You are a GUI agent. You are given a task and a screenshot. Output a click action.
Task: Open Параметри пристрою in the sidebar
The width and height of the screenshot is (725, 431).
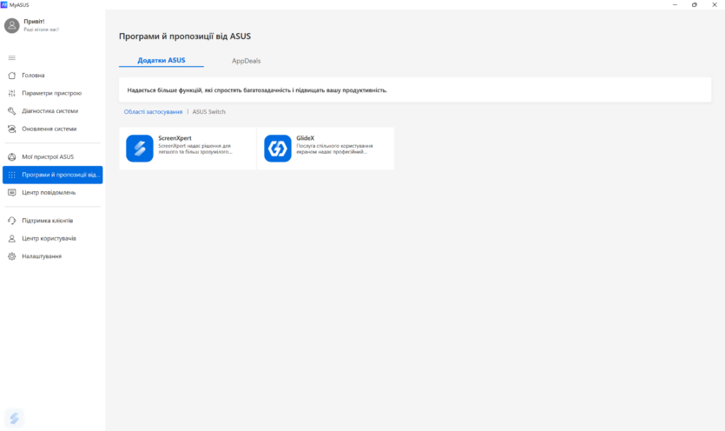click(53, 93)
